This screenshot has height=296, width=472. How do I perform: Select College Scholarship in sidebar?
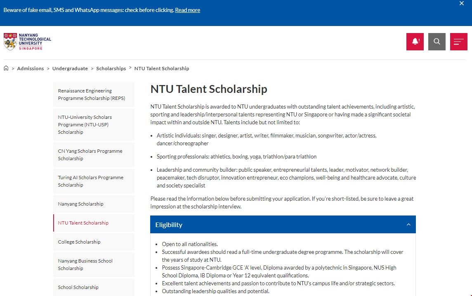pyautogui.click(x=79, y=242)
